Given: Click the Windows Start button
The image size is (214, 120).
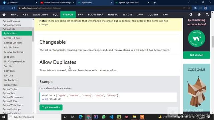Looking at the screenshot, I should point(4,117).
